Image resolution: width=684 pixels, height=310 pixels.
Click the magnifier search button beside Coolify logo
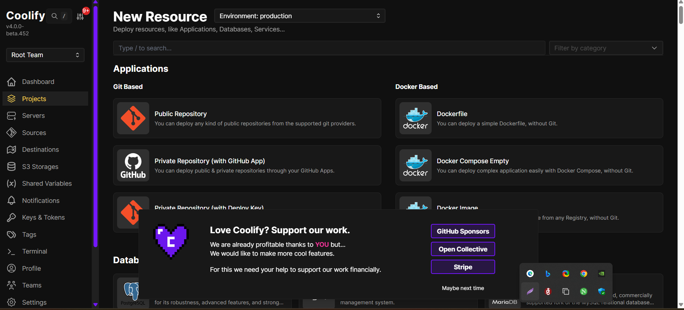(55, 16)
